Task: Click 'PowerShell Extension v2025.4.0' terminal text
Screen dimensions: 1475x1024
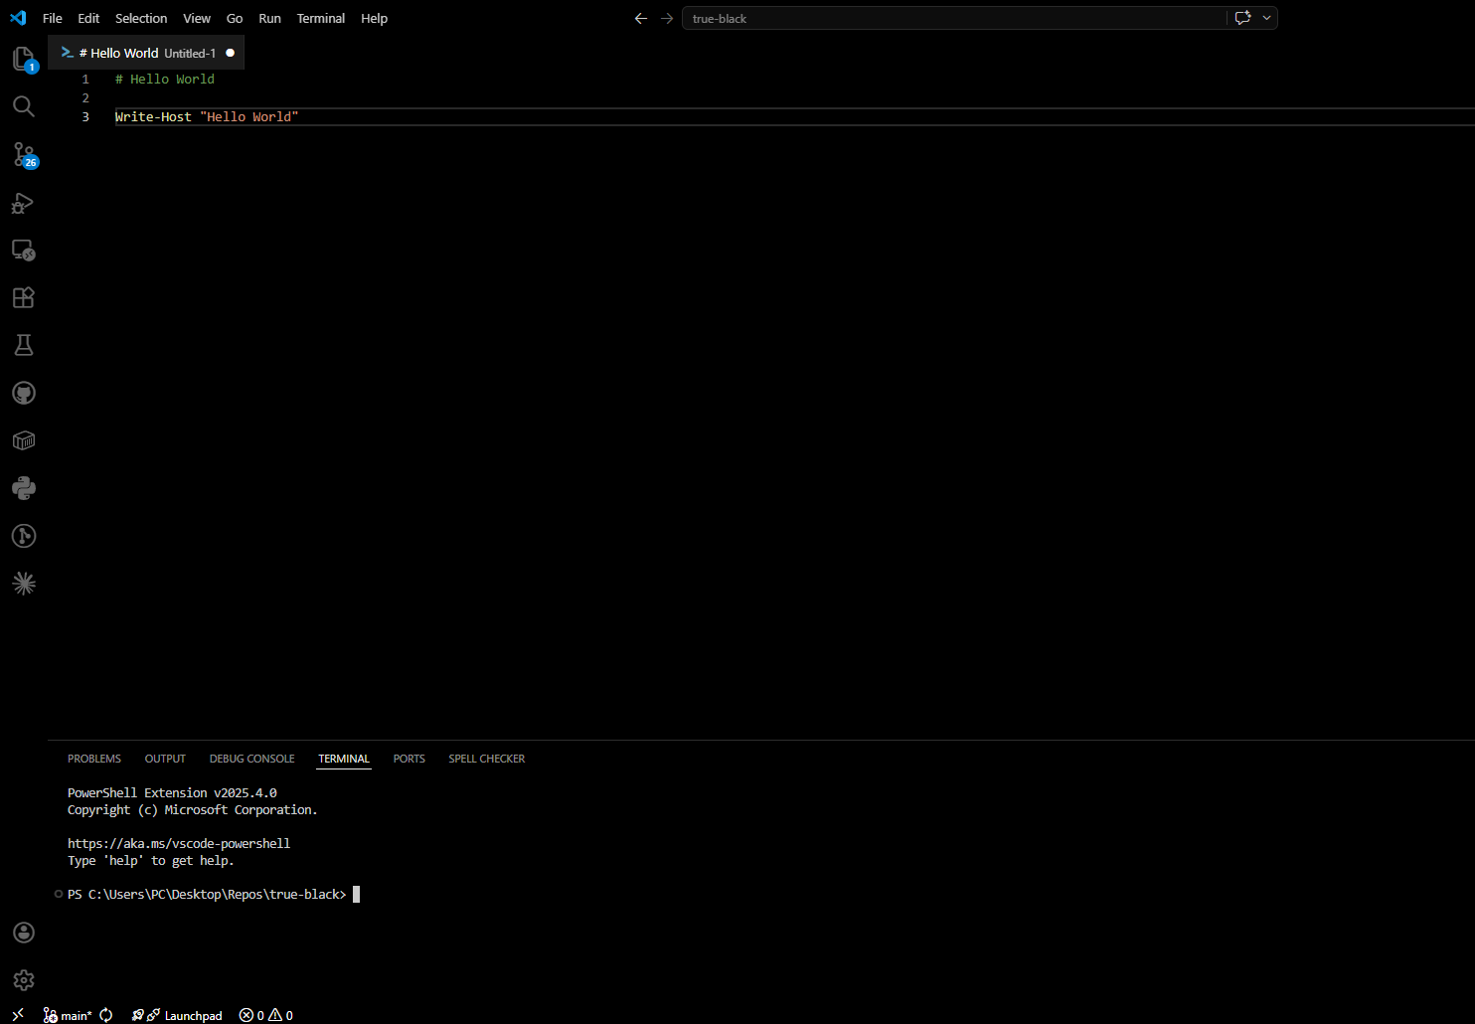Action: click(172, 792)
